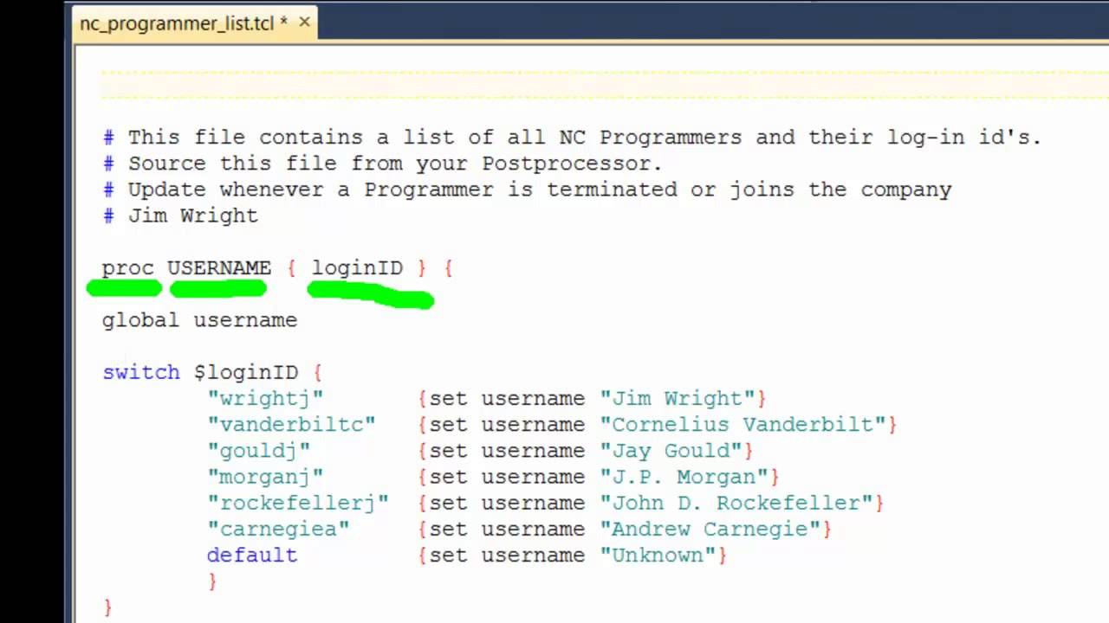Click the "Andrew Carnegie" string value
Image resolution: width=1109 pixels, height=623 pixels.
pyautogui.click(x=710, y=529)
